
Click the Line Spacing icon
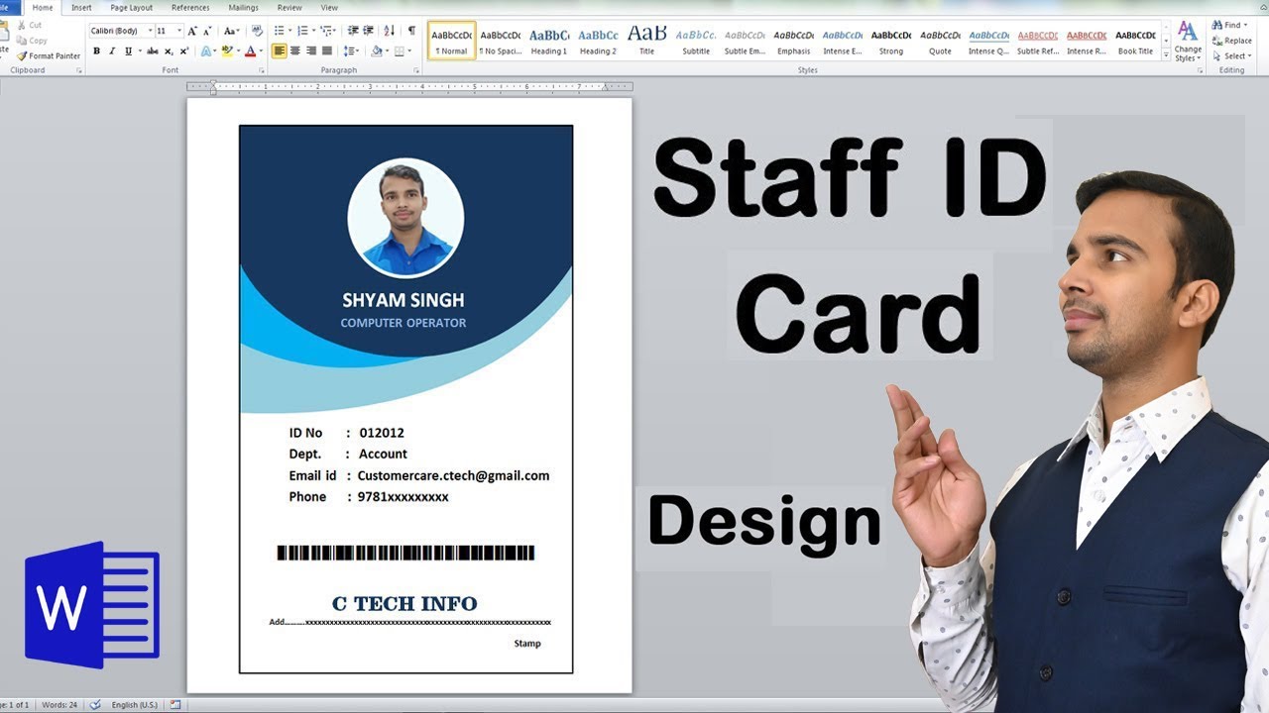[350, 51]
